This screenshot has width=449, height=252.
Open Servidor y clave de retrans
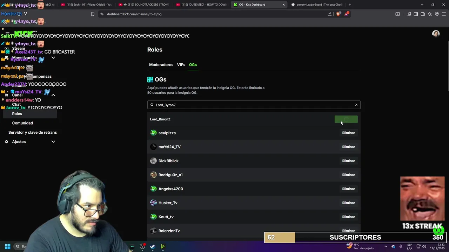click(x=33, y=132)
